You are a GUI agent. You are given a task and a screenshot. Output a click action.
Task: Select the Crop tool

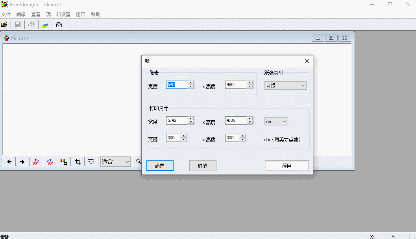(78, 162)
